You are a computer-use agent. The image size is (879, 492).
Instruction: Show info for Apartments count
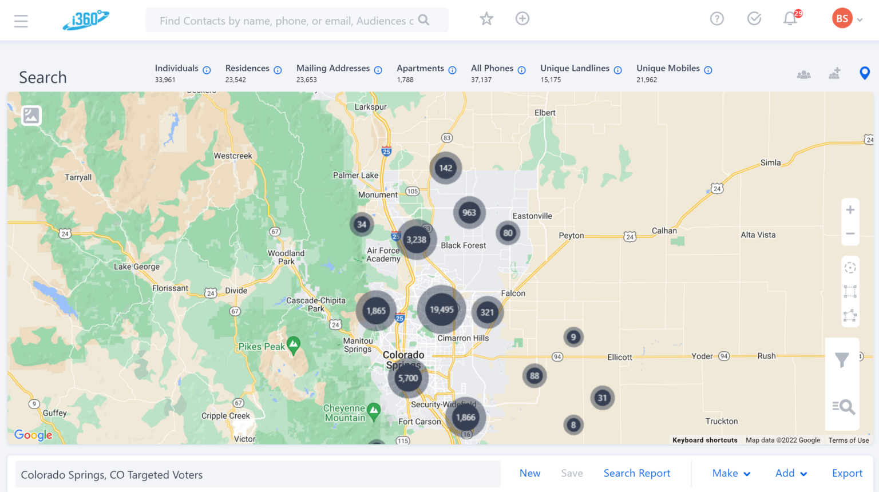point(452,70)
